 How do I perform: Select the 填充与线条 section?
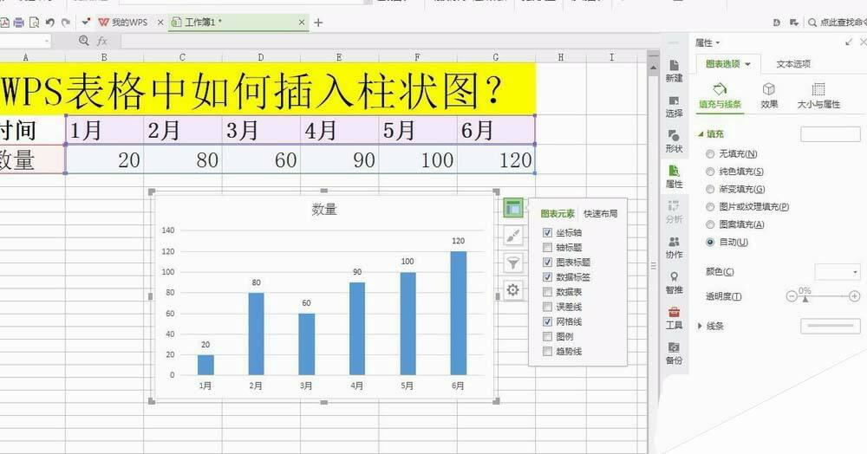(720, 95)
